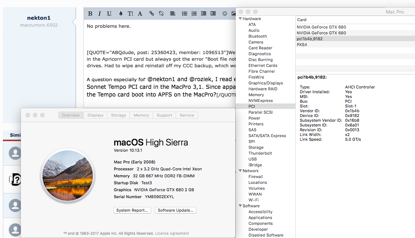This screenshot has height=238, width=415.
Task: Click the outdent icon
Action: [x=203, y=14]
